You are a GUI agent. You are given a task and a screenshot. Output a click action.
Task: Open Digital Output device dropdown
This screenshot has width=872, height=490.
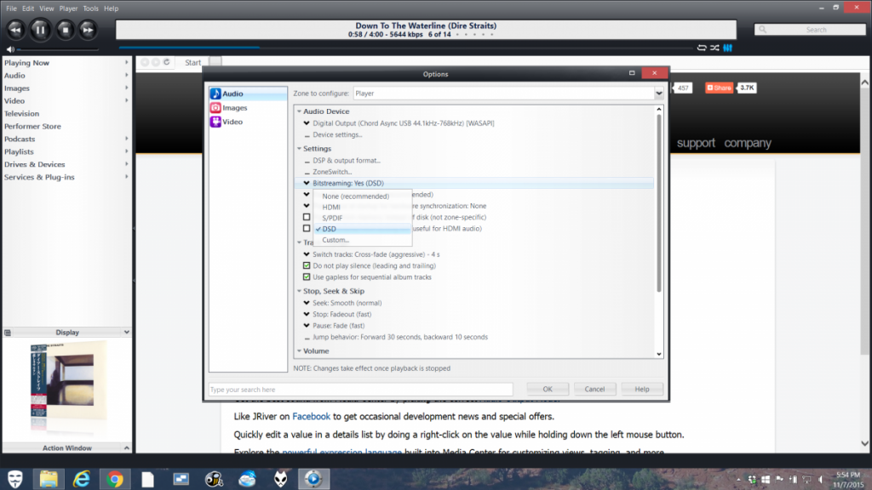point(307,122)
